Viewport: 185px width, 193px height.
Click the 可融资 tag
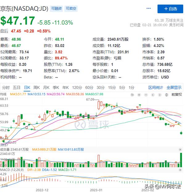tap(56, 9)
